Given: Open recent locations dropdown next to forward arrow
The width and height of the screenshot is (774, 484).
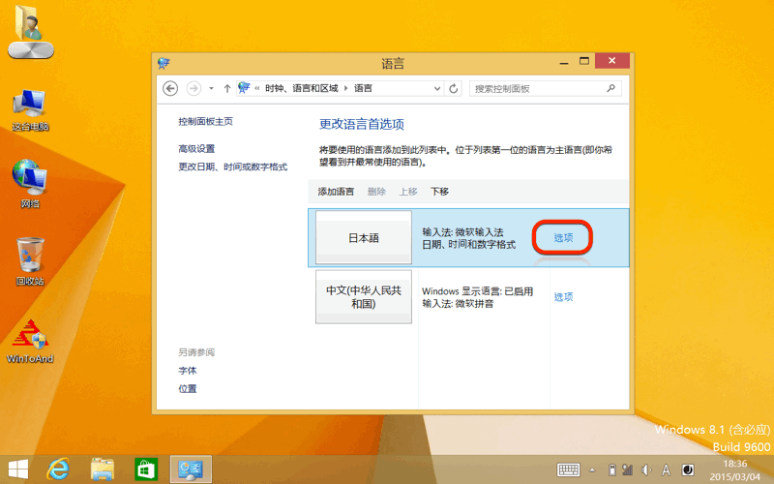Looking at the screenshot, I should (x=212, y=88).
